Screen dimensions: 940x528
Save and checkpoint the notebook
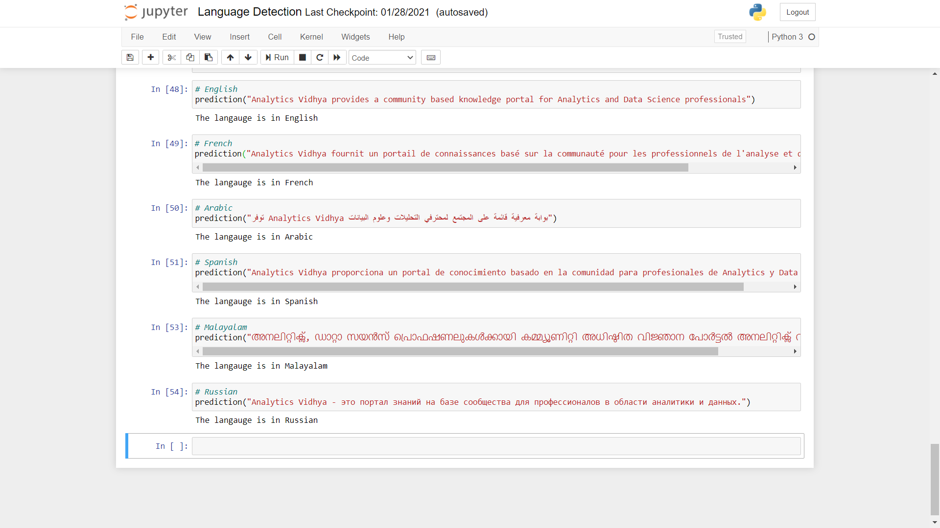point(130,58)
